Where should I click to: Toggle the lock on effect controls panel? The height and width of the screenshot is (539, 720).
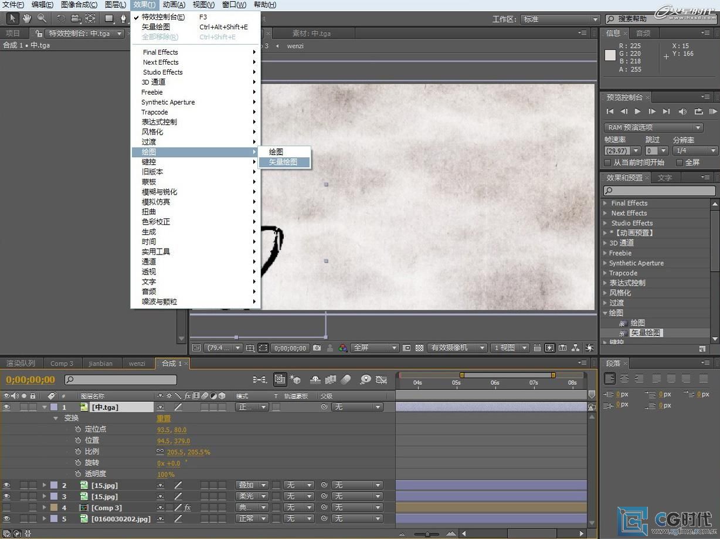coord(40,33)
